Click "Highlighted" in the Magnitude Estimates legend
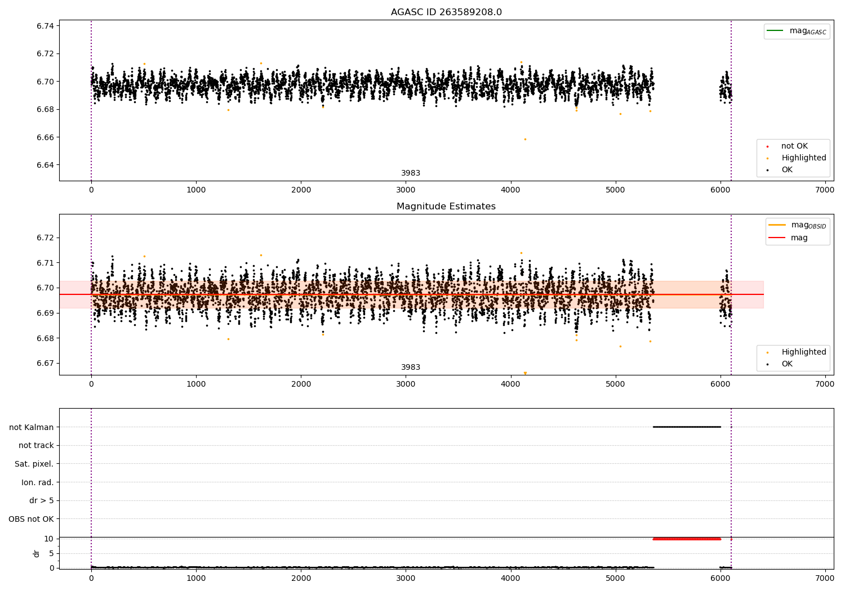 804,352
